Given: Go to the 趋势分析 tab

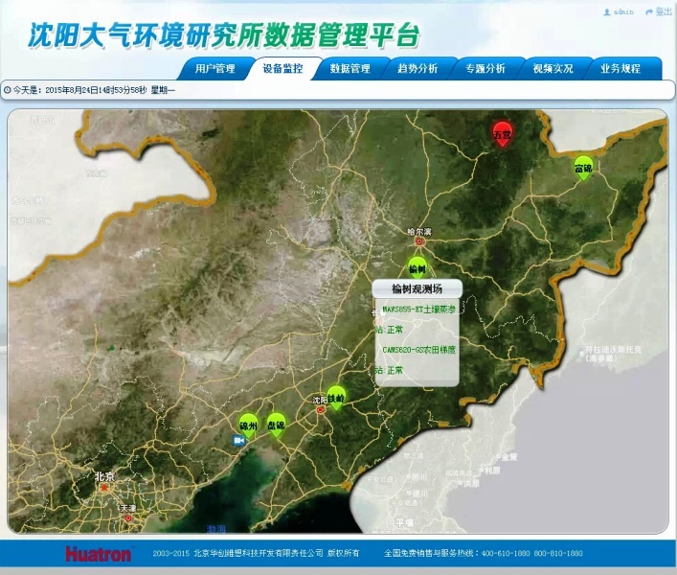Looking at the screenshot, I should (417, 69).
